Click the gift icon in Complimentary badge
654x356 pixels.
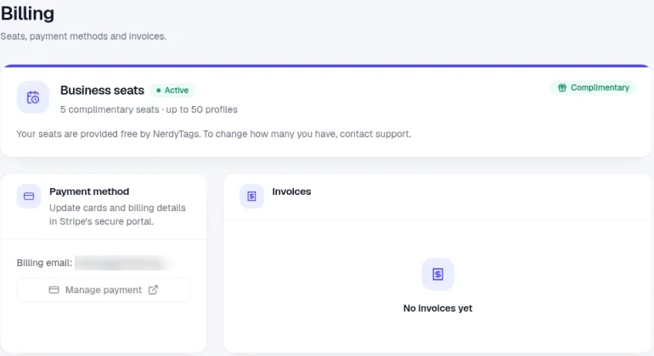562,88
